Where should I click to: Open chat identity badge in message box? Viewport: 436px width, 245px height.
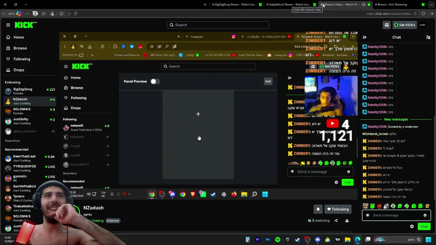coord(368,215)
